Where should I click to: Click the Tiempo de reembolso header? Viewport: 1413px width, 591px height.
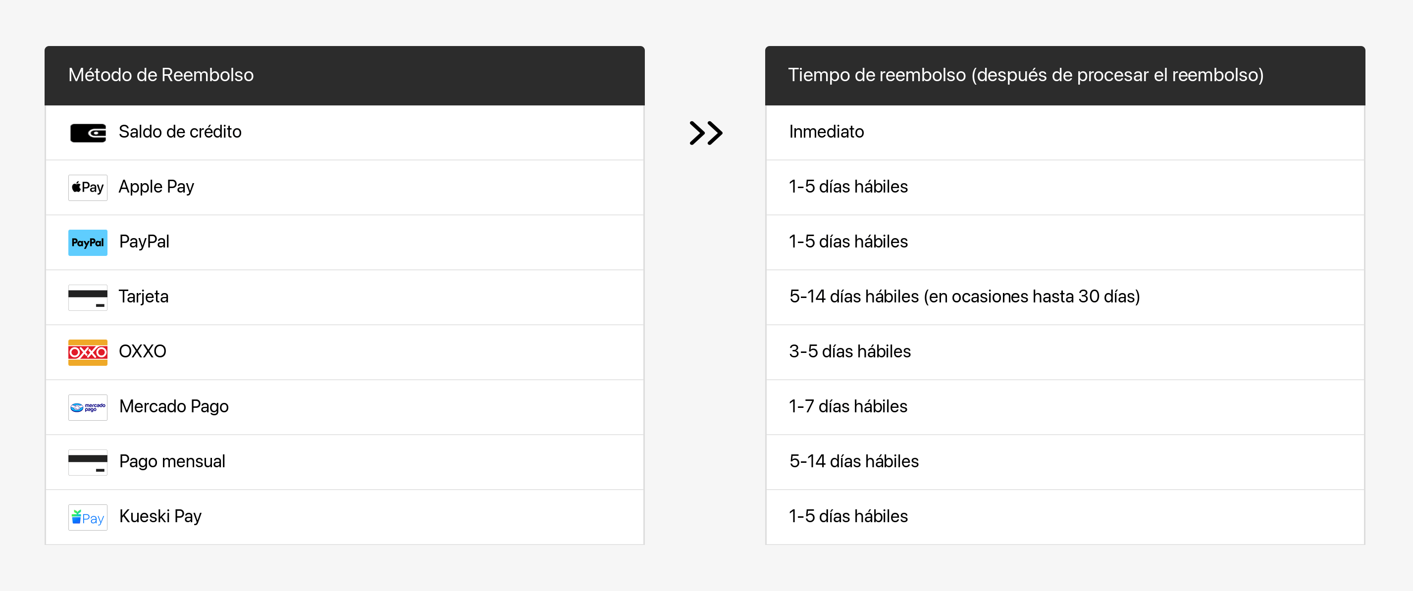(x=1025, y=75)
